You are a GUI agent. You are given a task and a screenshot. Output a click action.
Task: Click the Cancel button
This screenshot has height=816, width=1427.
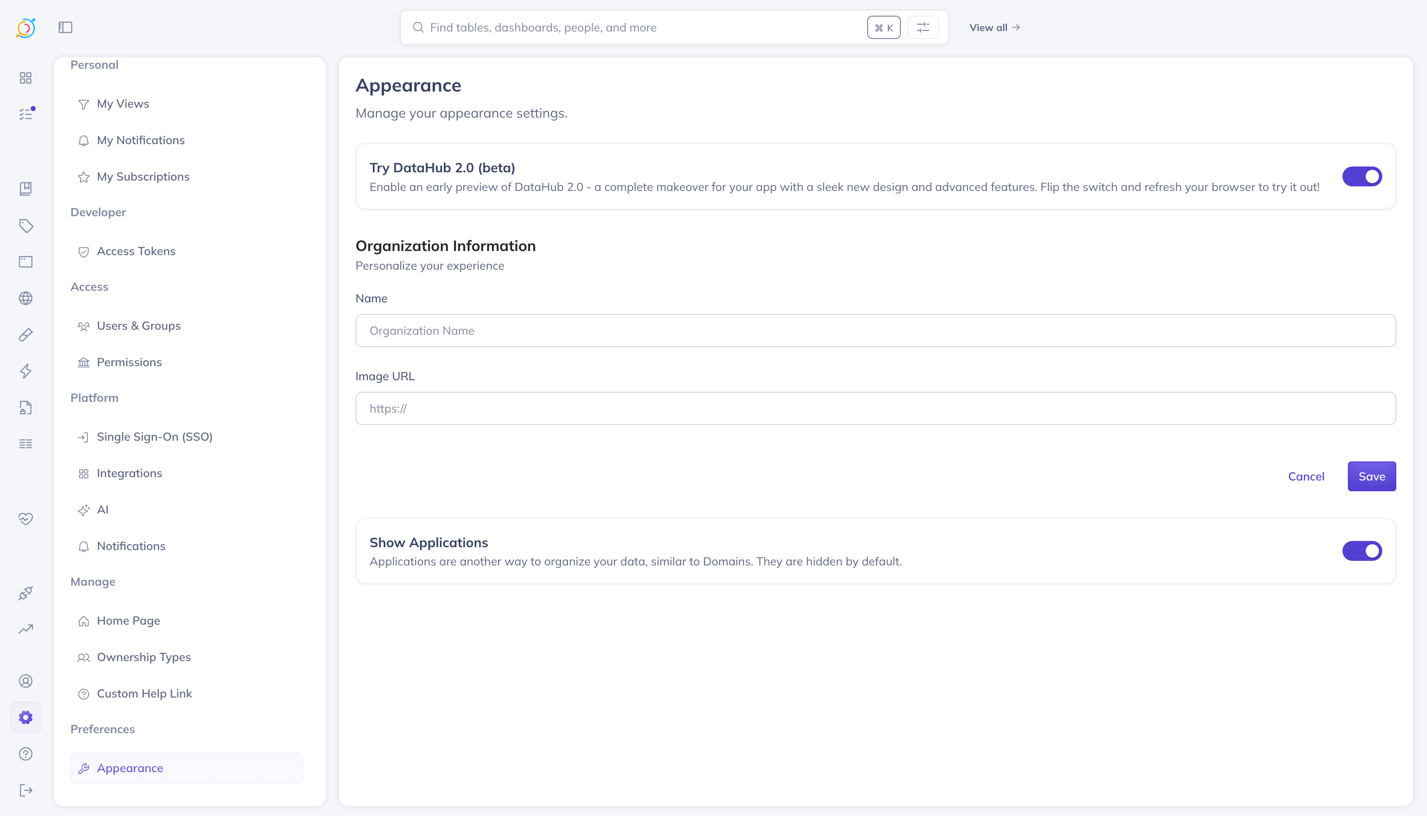tap(1306, 476)
